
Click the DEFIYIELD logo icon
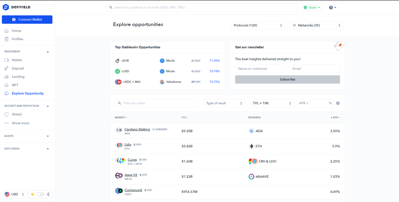(x=6, y=7)
